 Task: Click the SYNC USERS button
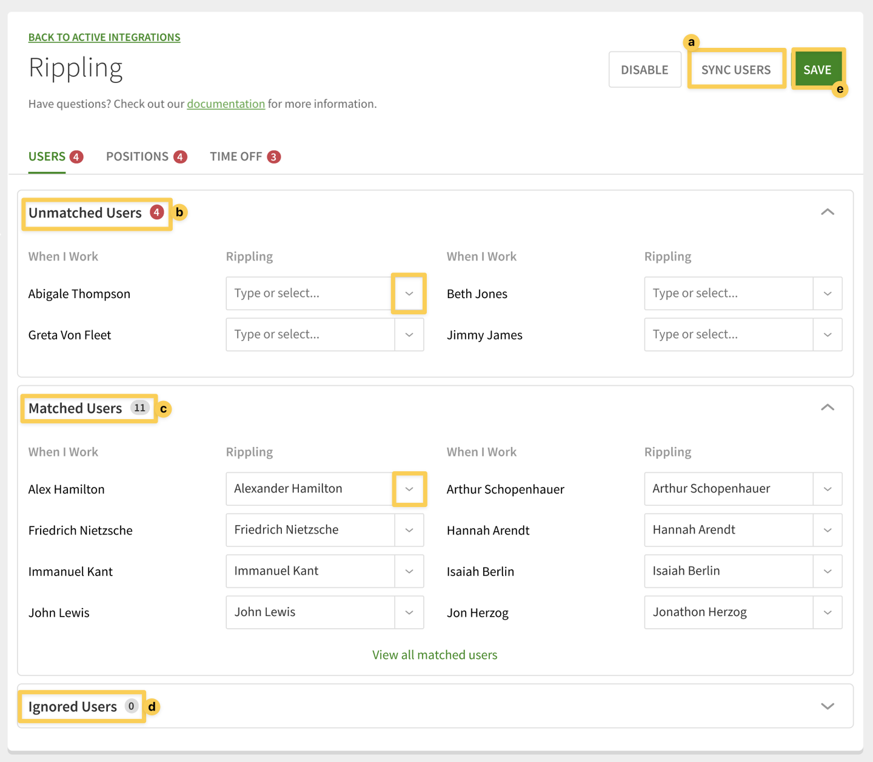(736, 69)
